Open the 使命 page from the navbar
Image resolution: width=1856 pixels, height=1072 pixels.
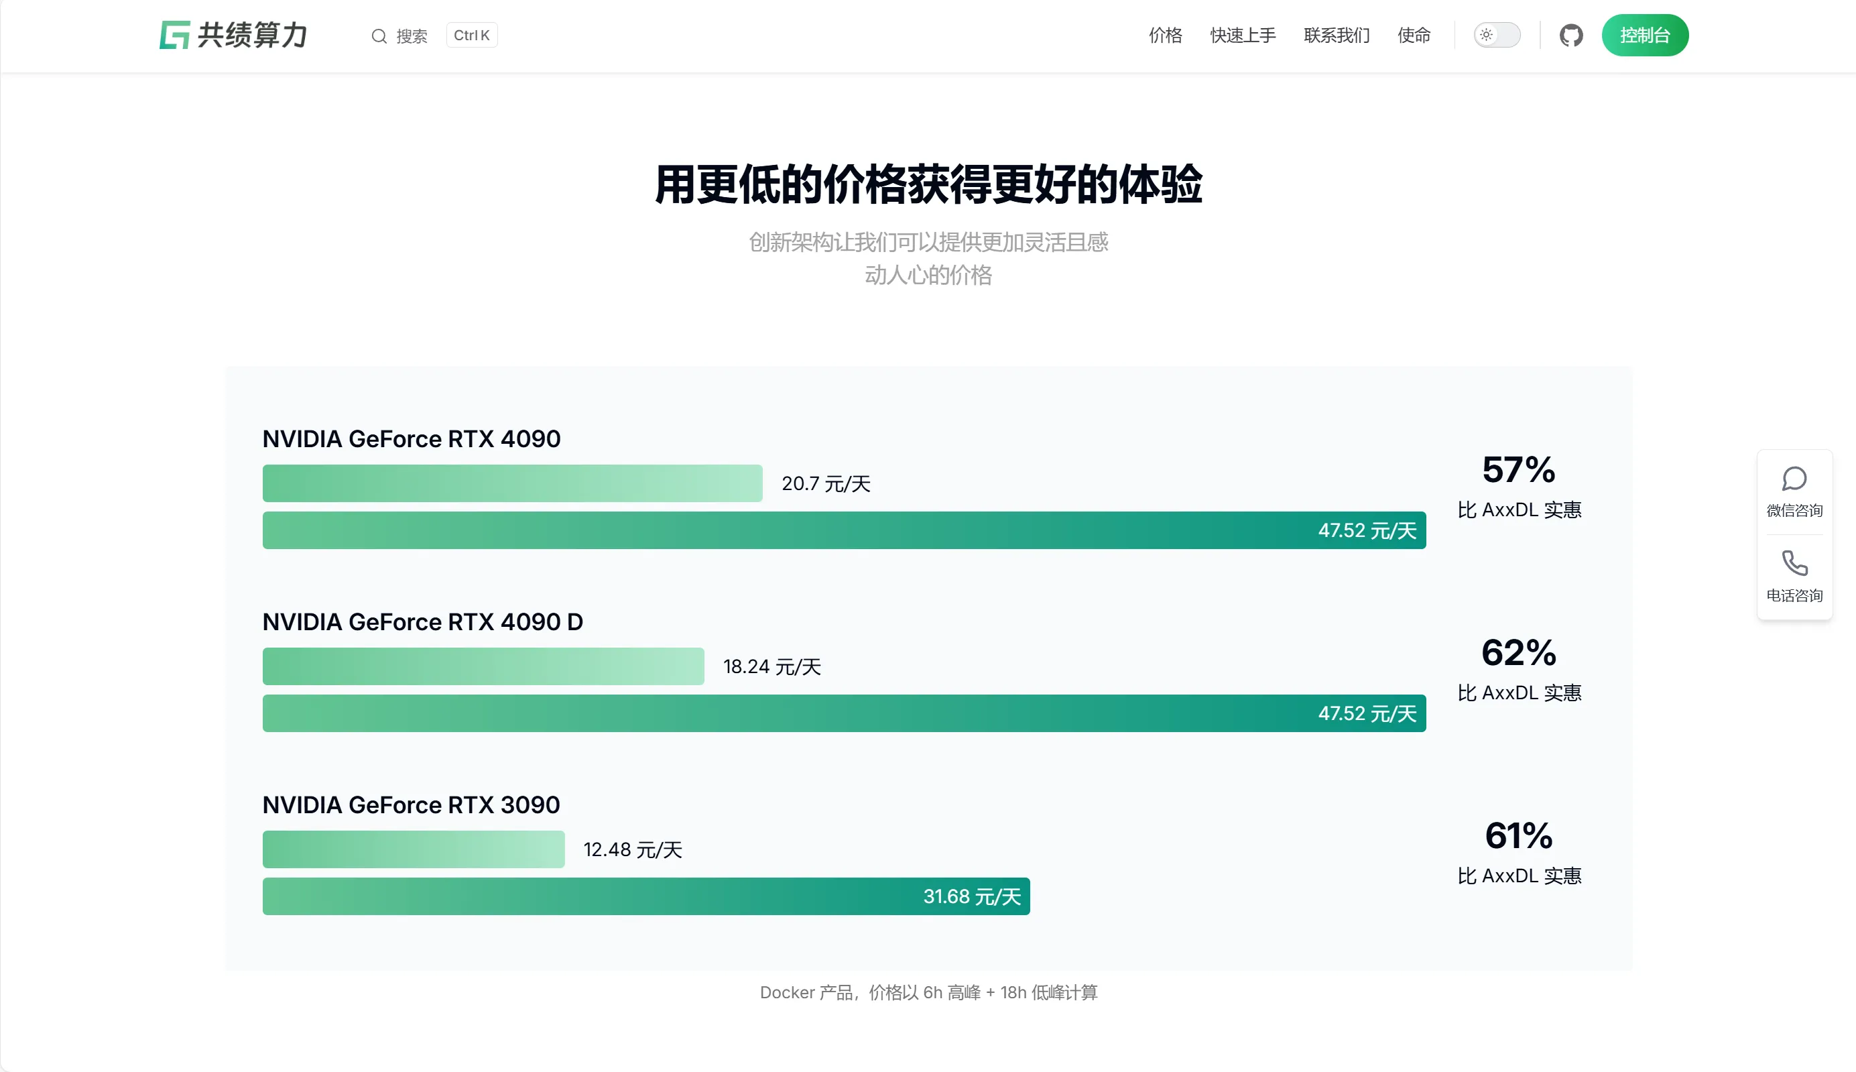tap(1414, 35)
